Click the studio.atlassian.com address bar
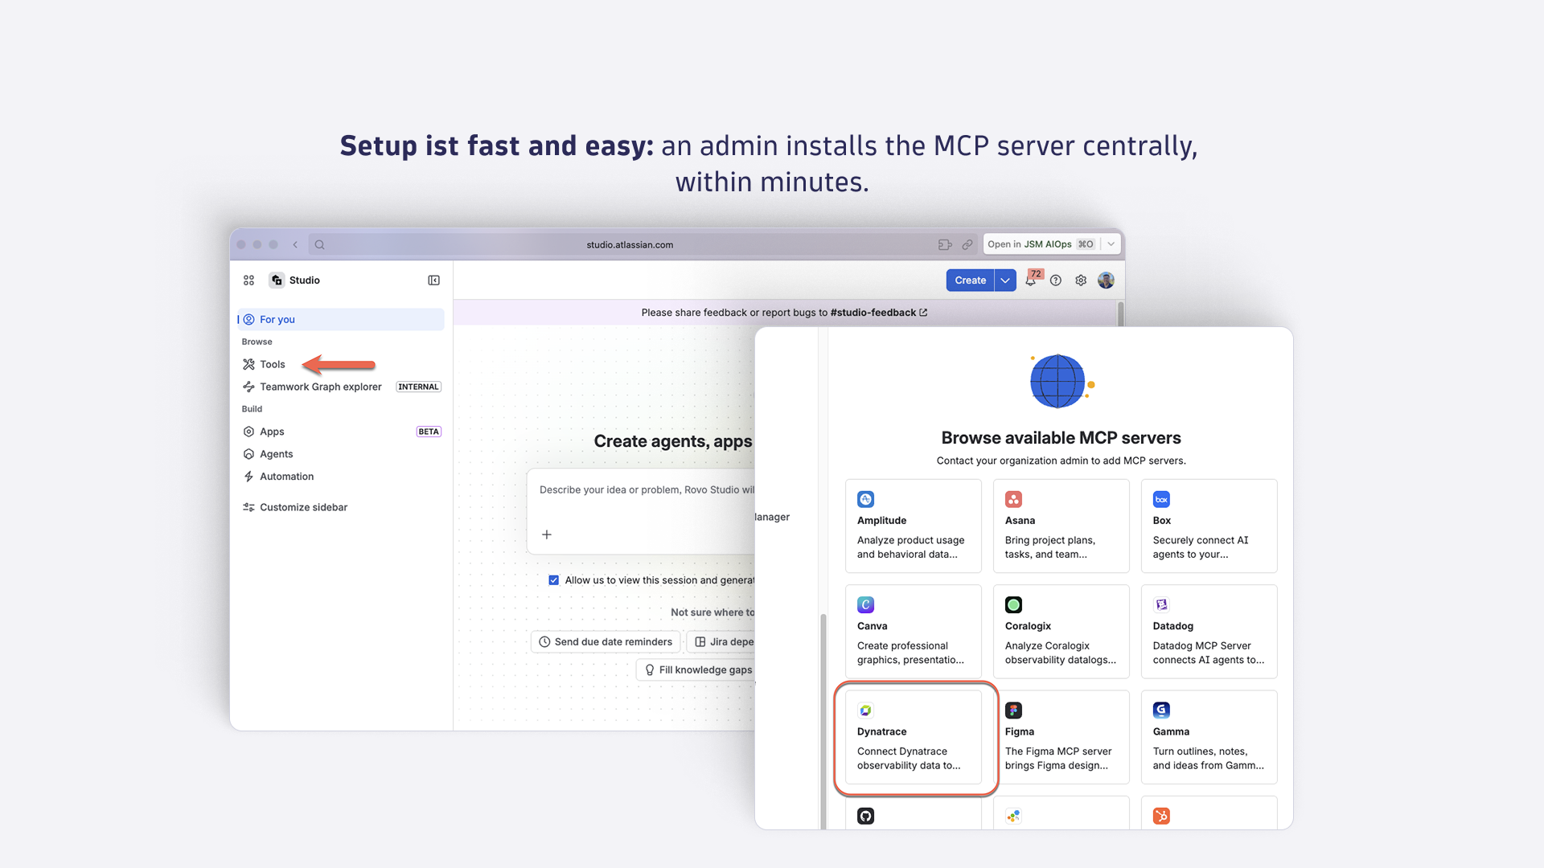1544x868 pixels. [630, 245]
